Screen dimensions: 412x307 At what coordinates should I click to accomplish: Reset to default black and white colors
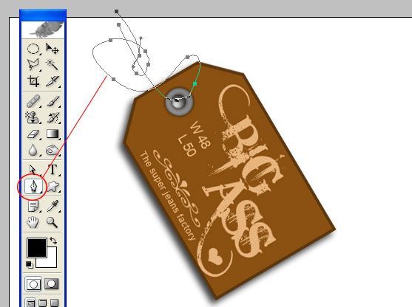[x=30, y=264]
